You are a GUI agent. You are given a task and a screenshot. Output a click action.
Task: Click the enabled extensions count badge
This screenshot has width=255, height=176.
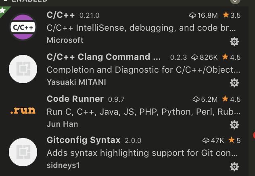(234, 1)
